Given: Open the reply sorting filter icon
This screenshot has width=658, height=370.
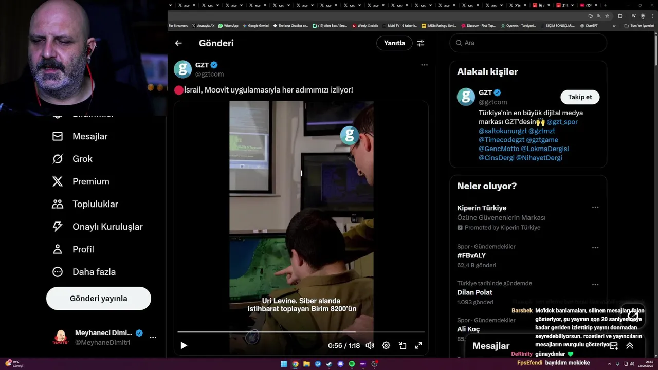Looking at the screenshot, I should [x=421, y=43].
